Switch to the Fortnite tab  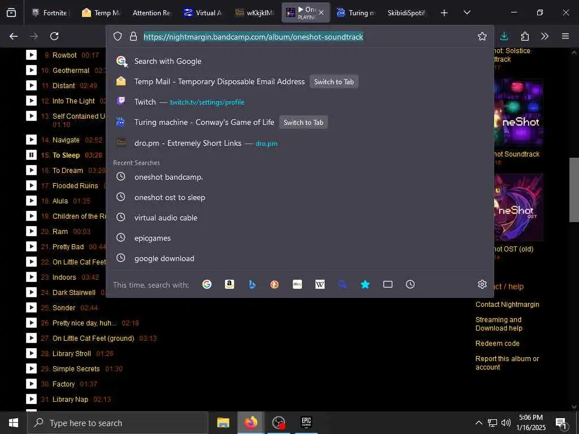pyautogui.click(x=49, y=12)
